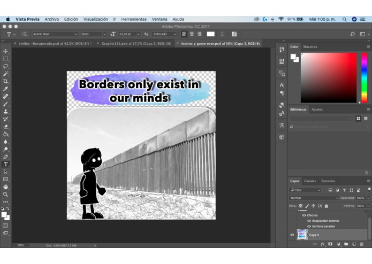Image resolution: width=372 pixels, height=264 pixels.
Task: Toggle text orientation icon in options bar
Action: (25, 34)
